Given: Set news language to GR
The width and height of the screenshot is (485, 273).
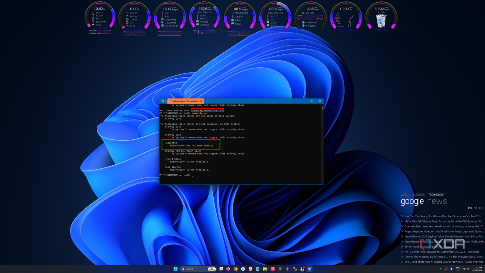Looking at the screenshot, I should click(475, 208).
